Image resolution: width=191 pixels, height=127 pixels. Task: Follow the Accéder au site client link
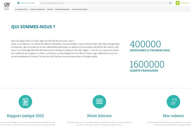click(28, 3)
